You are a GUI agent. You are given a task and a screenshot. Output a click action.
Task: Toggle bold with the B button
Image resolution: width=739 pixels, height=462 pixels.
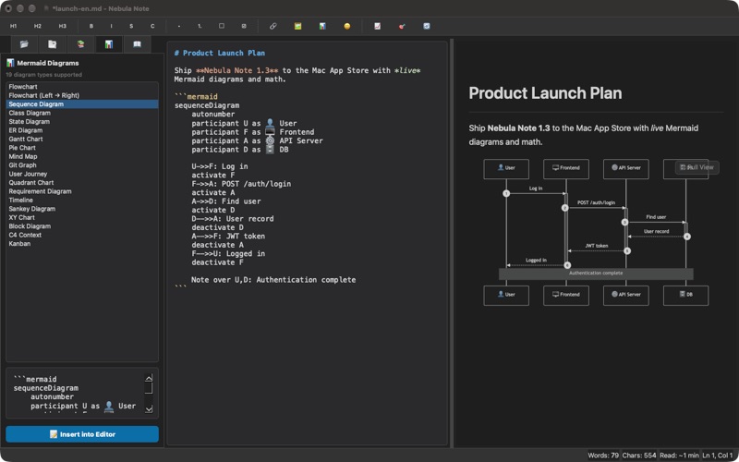[91, 27]
